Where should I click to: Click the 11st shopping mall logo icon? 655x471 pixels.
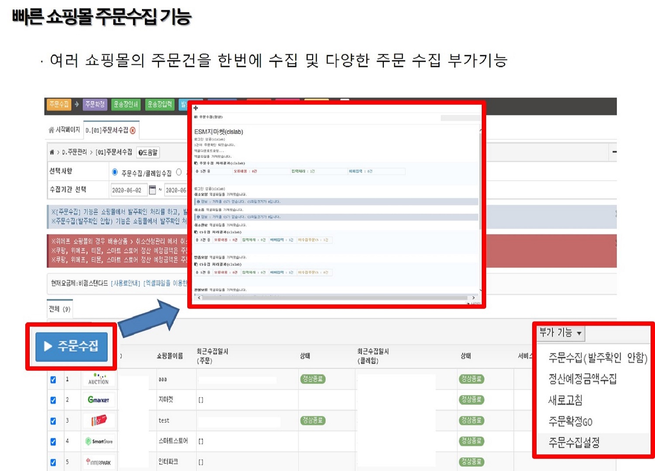(98, 420)
